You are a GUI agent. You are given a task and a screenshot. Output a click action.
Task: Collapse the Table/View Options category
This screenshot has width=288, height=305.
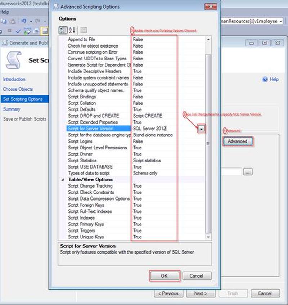[x=63, y=180]
